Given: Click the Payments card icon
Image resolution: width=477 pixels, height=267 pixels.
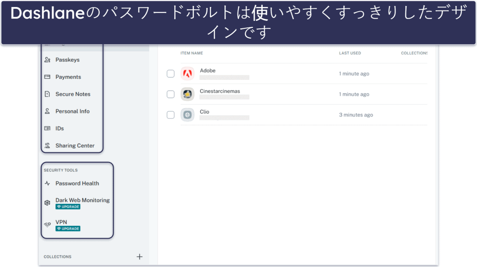Looking at the screenshot, I should coord(48,77).
